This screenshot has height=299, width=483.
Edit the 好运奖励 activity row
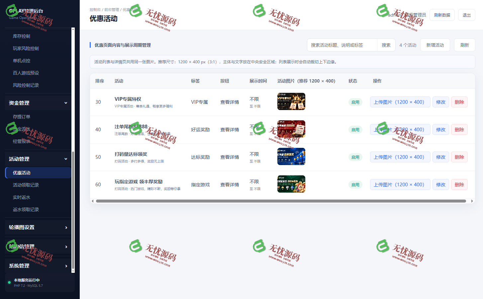coord(440,130)
